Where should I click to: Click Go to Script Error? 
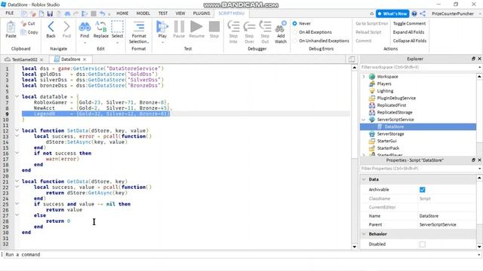click(372, 23)
